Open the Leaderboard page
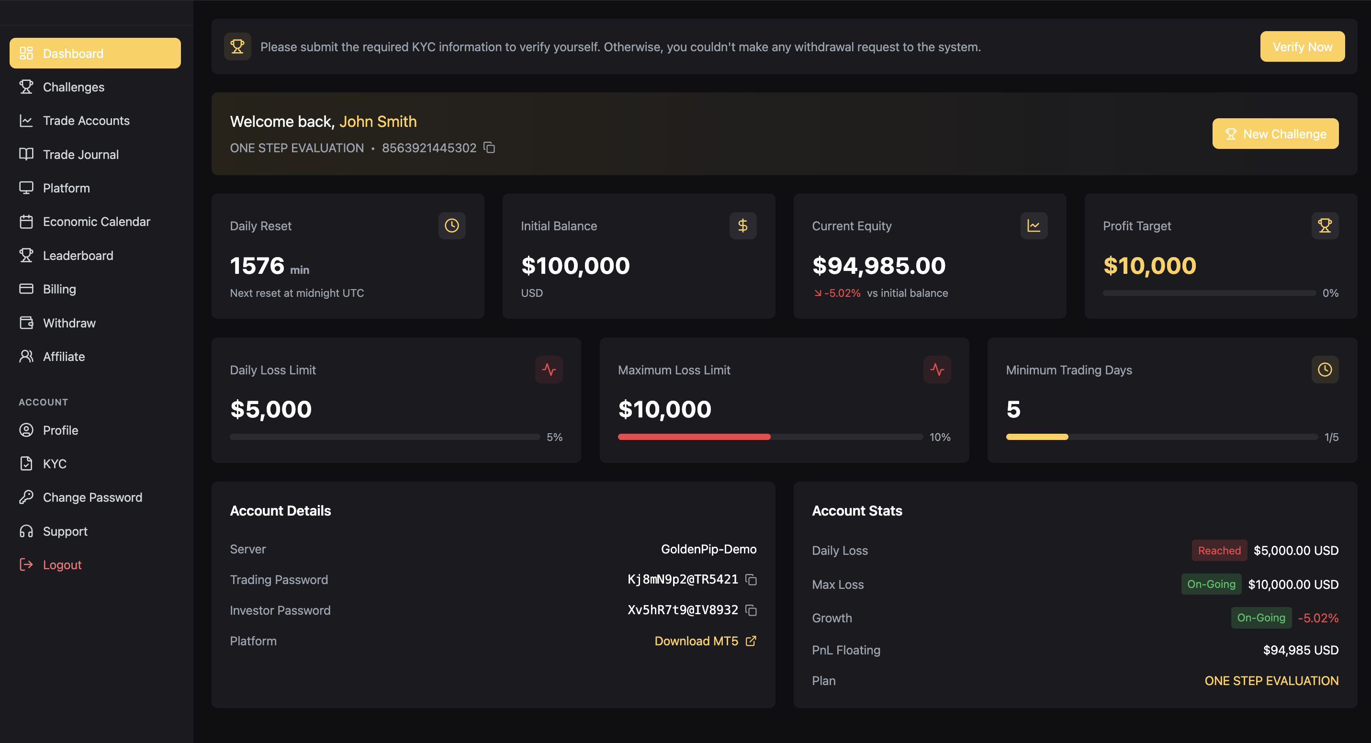 click(x=78, y=255)
